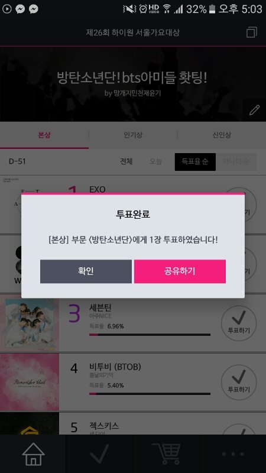Open the 비투비 pink album thumbnail
Image resolution: width=266 pixels, height=473 pixels.
pos(30,382)
